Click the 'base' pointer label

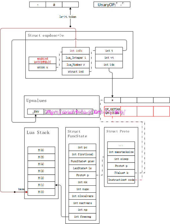21,189
